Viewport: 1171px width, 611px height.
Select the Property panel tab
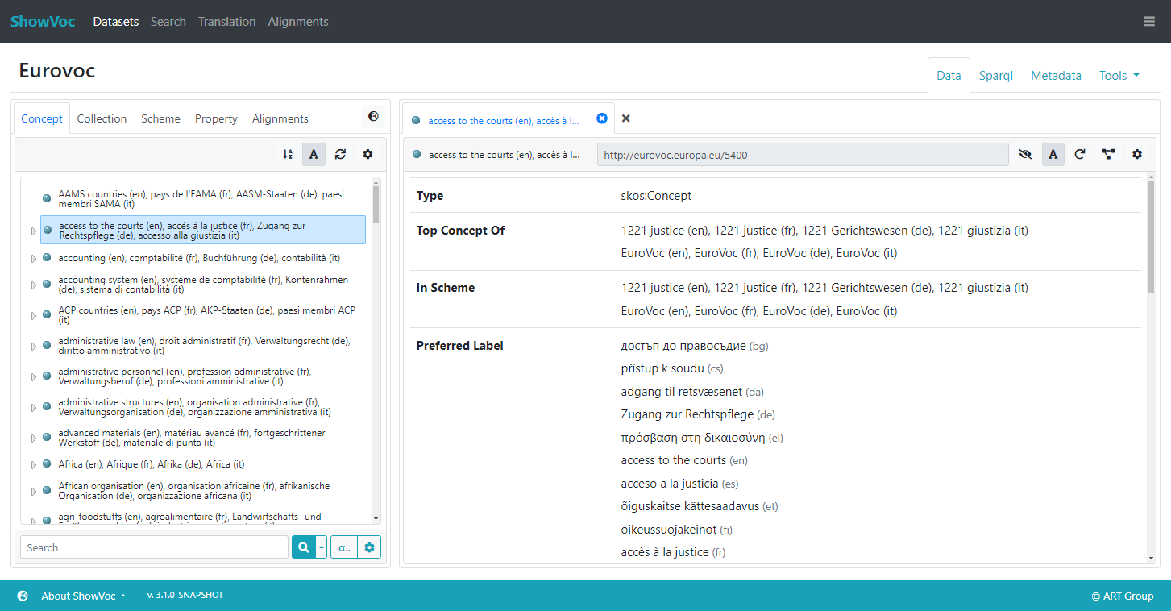click(216, 118)
